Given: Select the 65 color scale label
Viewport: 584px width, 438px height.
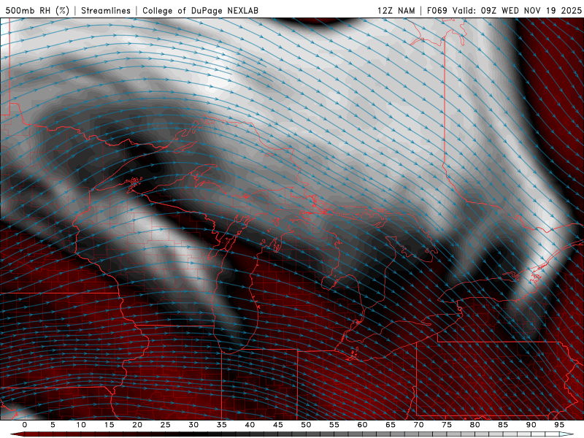Looking at the screenshot, I should (391, 425).
